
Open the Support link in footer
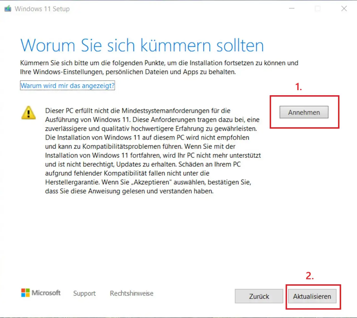click(84, 293)
